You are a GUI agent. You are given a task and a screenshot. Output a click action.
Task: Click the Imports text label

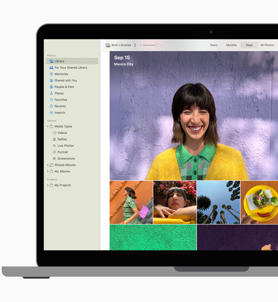[60, 113]
